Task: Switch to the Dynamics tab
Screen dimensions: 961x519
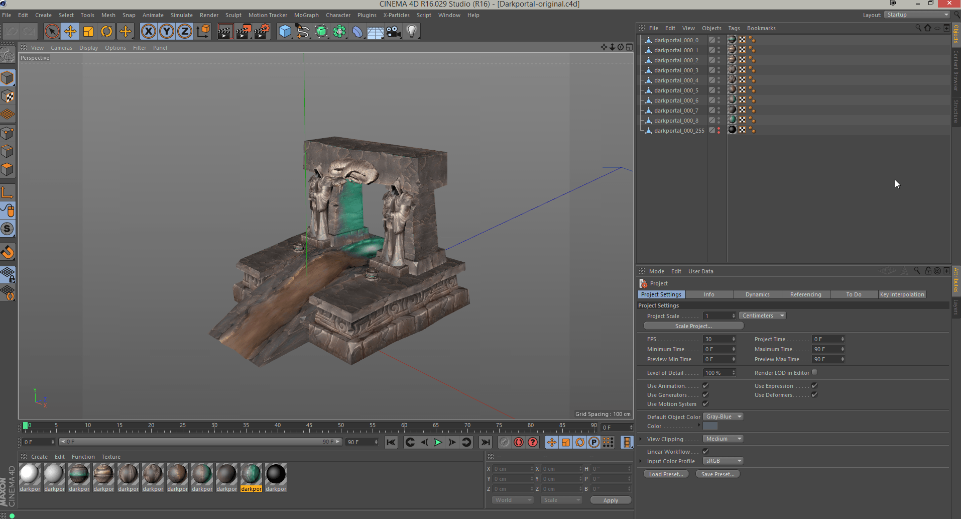Action: (757, 294)
